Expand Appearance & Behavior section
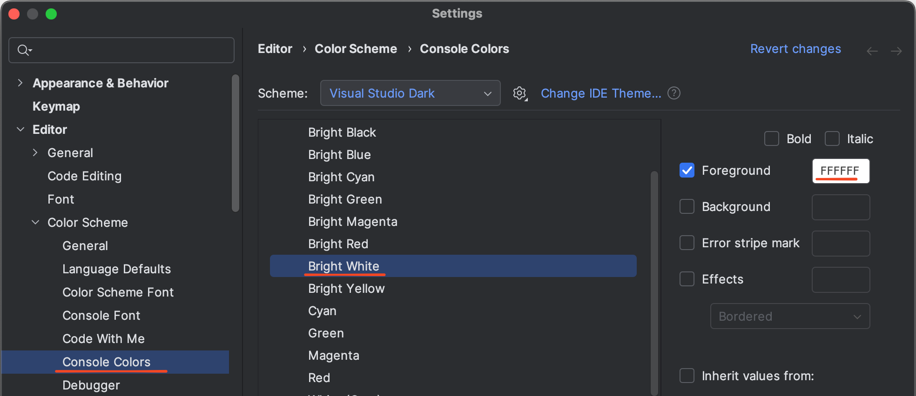Screen dimensions: 916x396 pyautogui.click(x=20, y=83)
